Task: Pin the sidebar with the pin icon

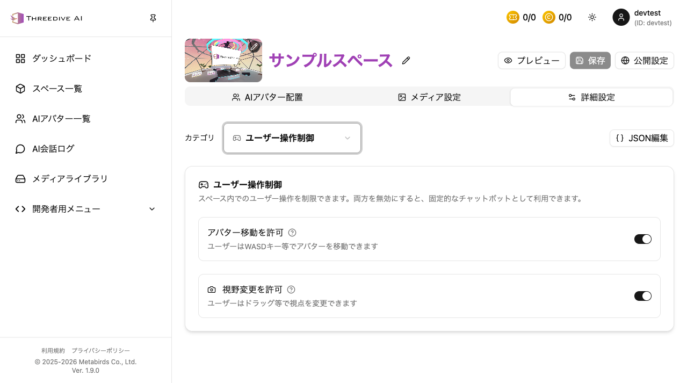Action: pyautogui.click(x=153, y=18)
